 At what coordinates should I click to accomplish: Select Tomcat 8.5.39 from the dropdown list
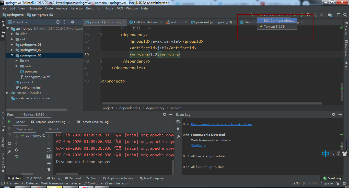[277, 26]
